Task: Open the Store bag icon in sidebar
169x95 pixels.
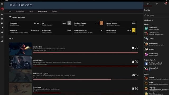Action: (2, 32)
